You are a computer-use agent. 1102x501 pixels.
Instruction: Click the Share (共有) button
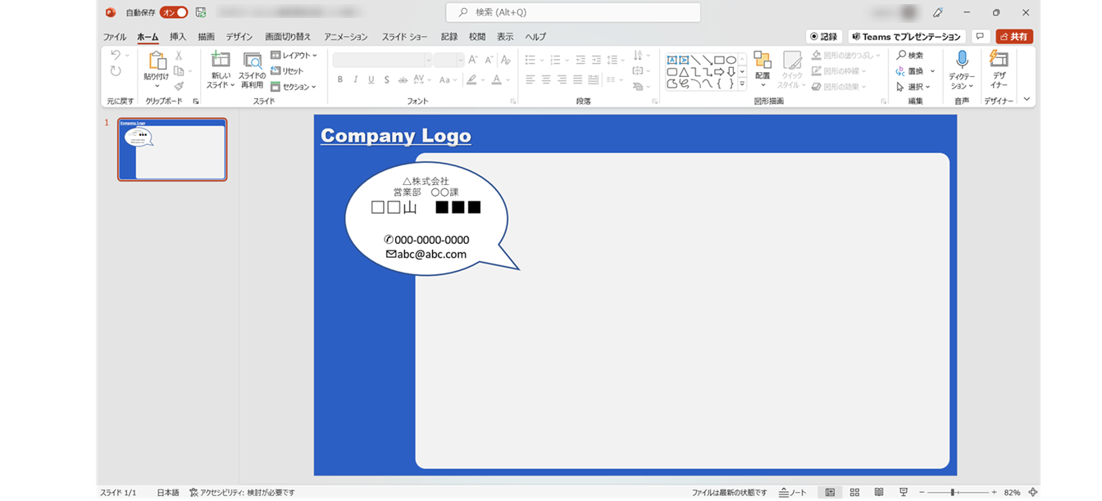tap(1014, 37)
